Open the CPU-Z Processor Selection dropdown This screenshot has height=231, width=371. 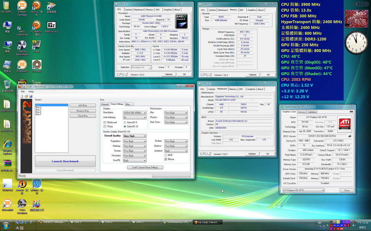(141, 67)
